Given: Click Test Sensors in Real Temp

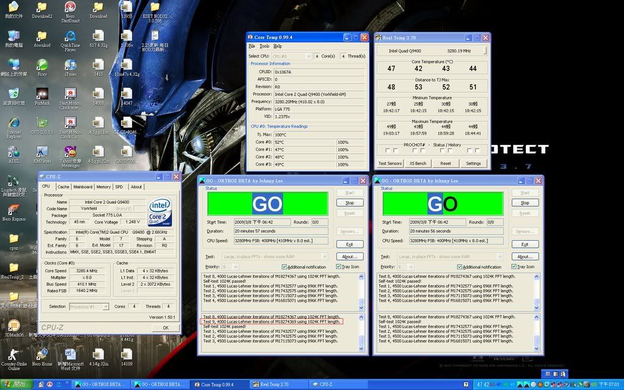Looking at the screenshot, I should click(390, 163).
